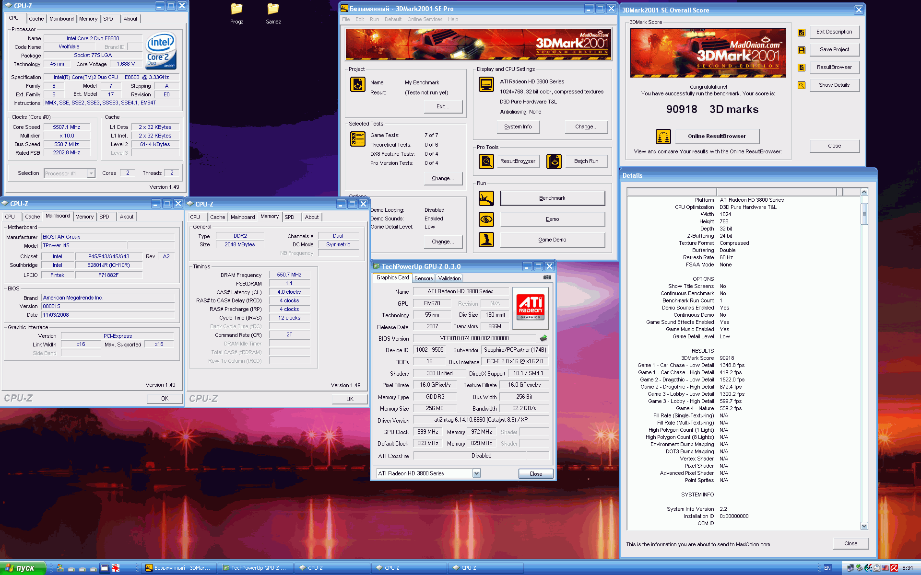Click Change button under Selected Tests

pos(443,178)
